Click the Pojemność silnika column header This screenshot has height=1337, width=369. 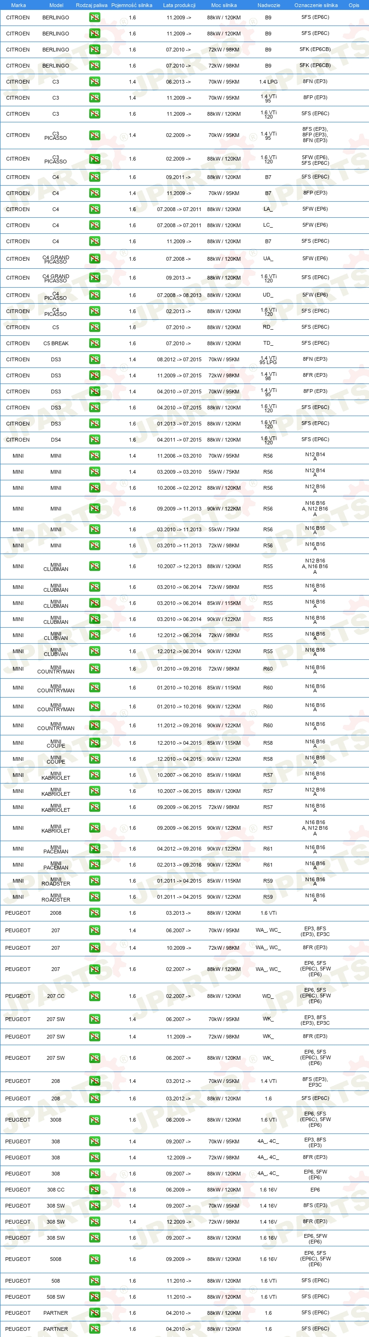point(132,5)
